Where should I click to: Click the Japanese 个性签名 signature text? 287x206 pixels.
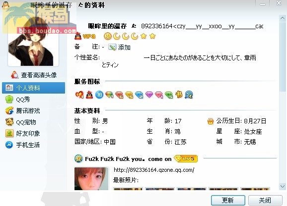[179, 61]
